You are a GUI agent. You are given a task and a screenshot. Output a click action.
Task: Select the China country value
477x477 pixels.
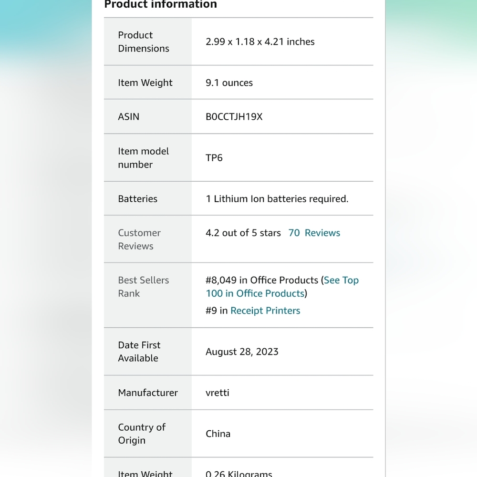pos(218,434)
